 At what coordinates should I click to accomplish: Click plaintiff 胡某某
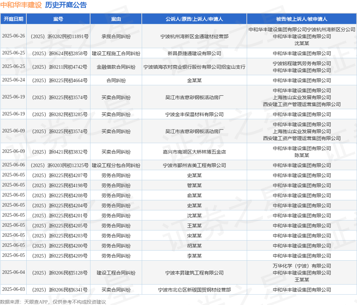(x=194, y=246)
